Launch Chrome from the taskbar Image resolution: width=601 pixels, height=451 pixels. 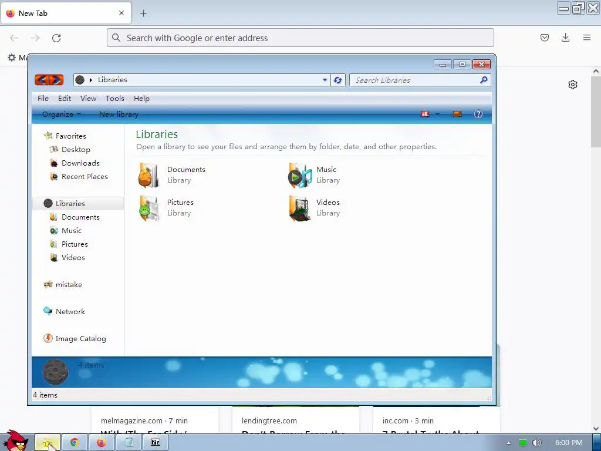tap(75, 443)
